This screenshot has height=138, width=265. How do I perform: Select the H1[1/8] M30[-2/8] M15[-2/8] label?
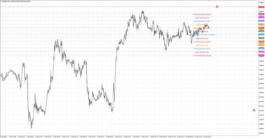coord(202,55)
